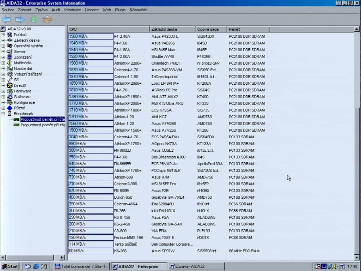The width and height of the screenshot is (361, 271).
Task: Select the Tento počítač 114 MB/s row
Action: pyautogui.click(x=131, y=244)
